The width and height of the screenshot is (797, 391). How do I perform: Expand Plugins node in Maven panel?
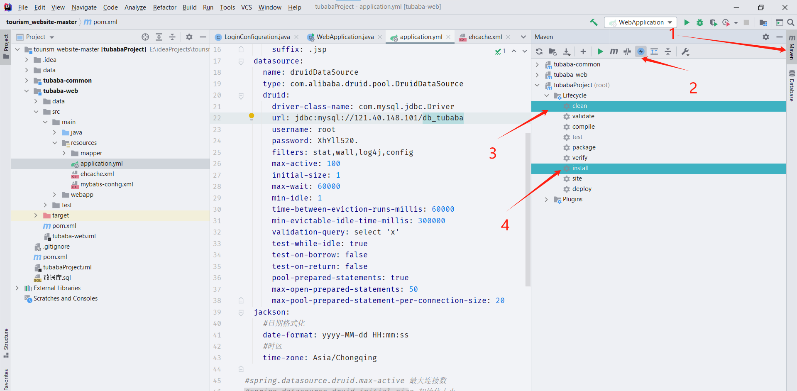547,199
